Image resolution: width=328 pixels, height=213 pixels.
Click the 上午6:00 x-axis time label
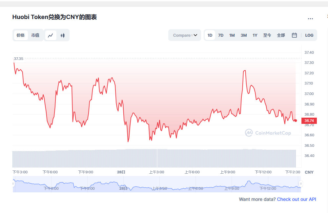(192, 172)
